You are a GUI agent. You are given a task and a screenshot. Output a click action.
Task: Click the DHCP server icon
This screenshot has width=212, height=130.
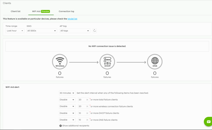tap(107, 62)
